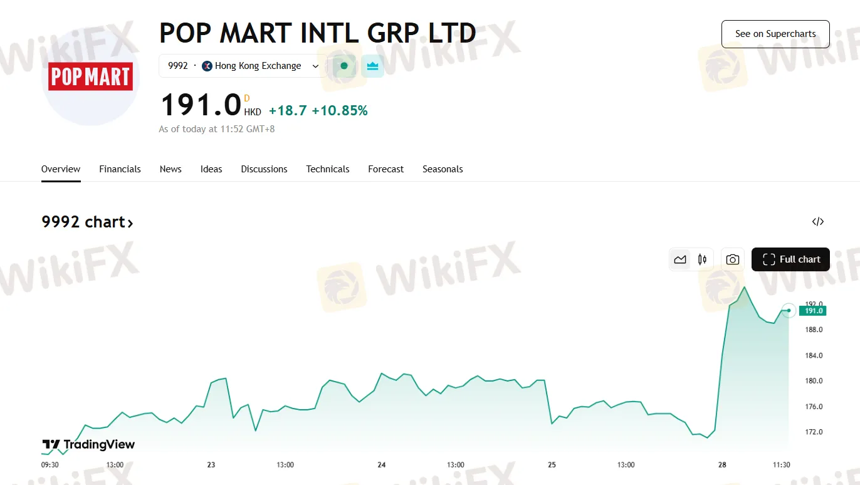Click the last price marker dot on chart
The width and height of the screenshot is (860, 485).
789,310
